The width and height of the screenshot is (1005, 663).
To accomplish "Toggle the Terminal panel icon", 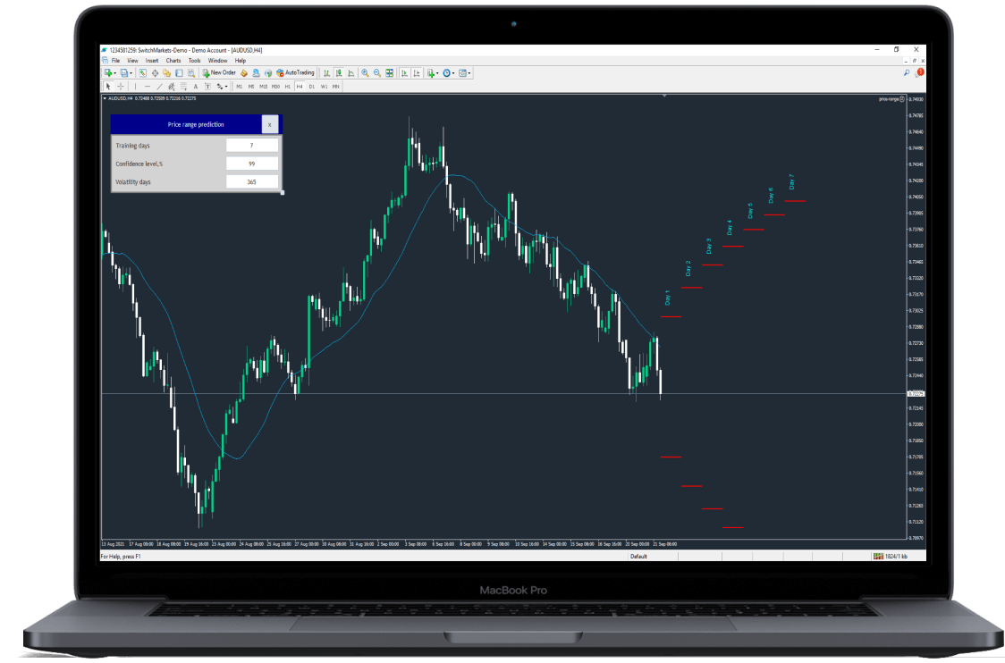I will click(x=179, y=73).
